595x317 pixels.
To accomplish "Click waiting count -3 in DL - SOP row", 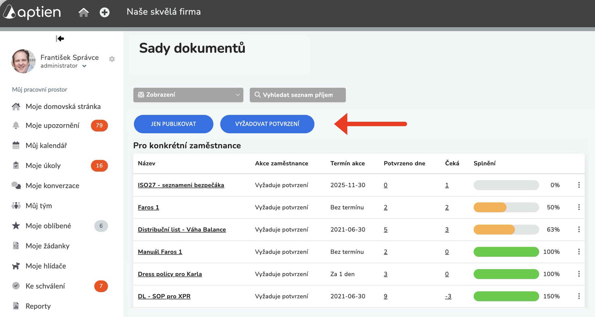I will pos(448,297).
